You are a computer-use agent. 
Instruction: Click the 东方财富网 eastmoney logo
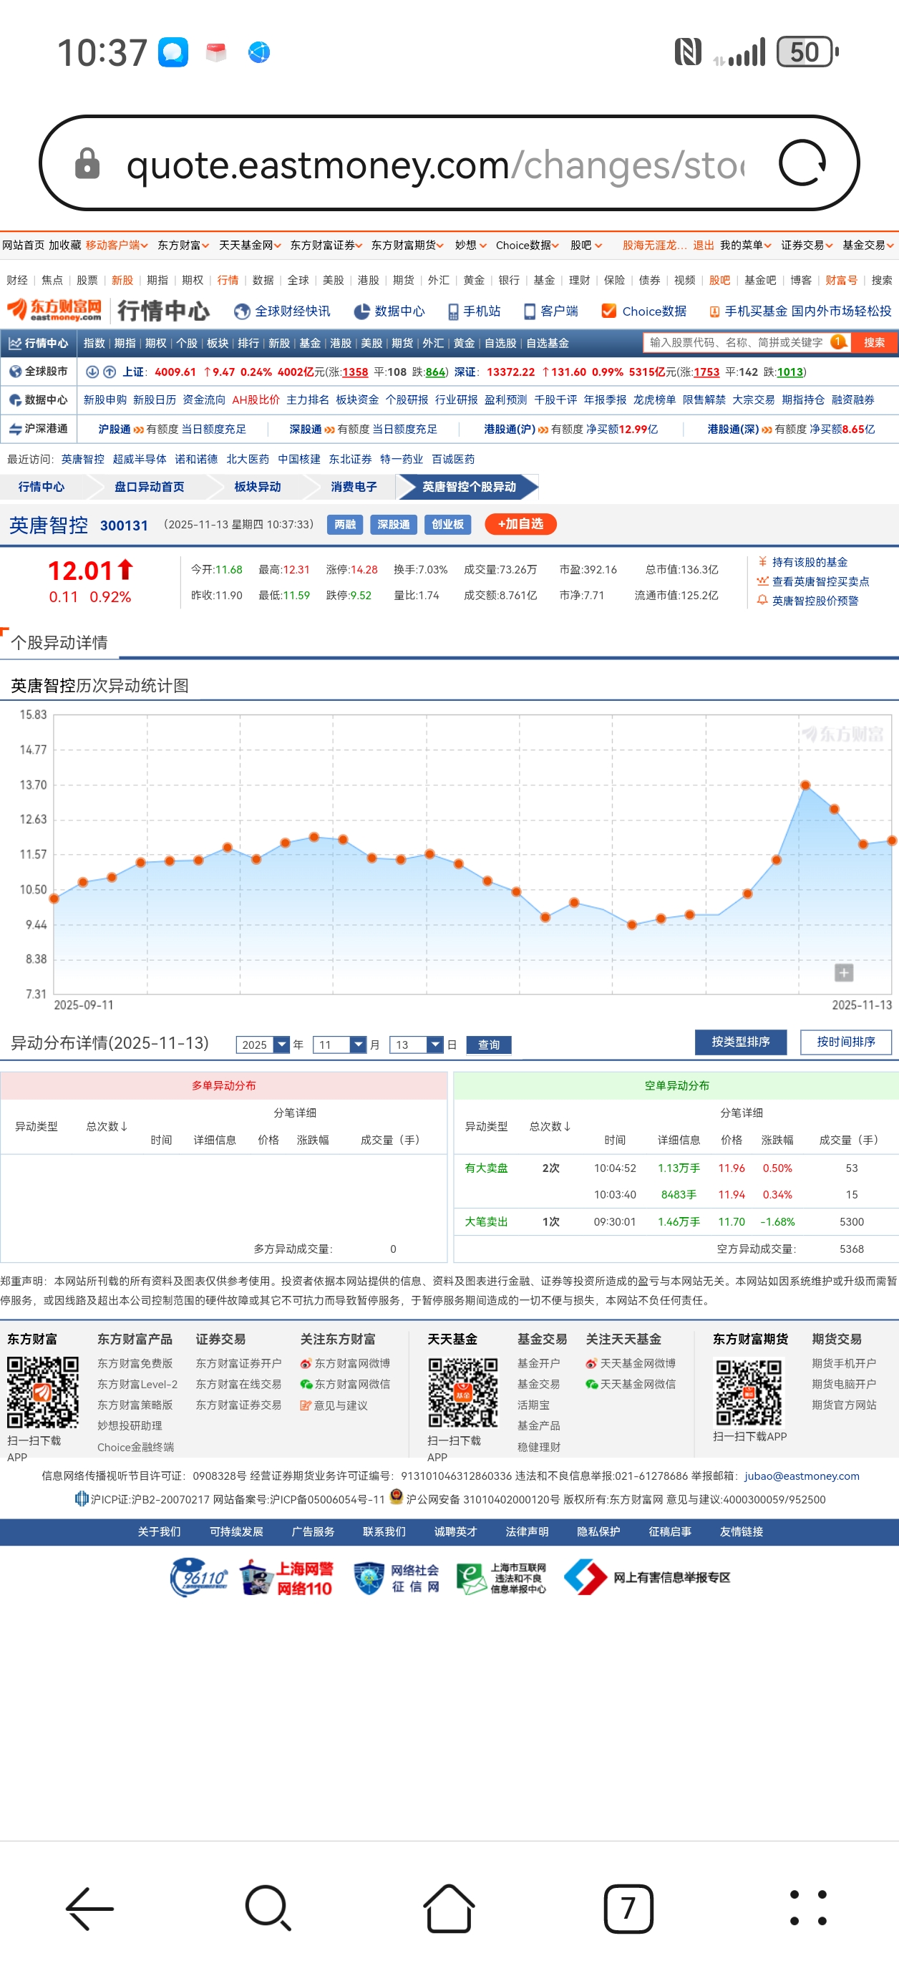[x=54, y=310]
